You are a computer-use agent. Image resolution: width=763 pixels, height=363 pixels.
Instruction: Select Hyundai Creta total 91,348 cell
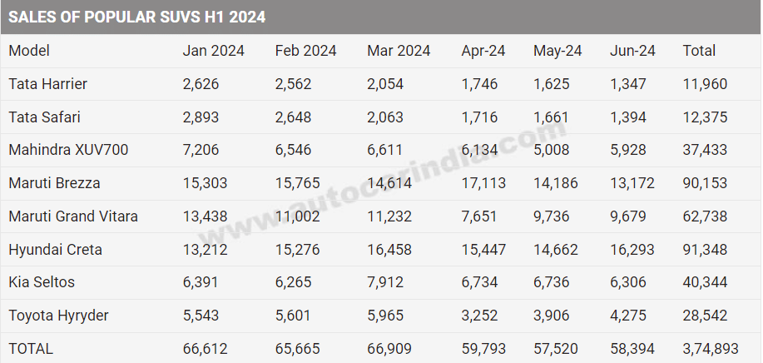pyautogui.click(x=705, y=249)
